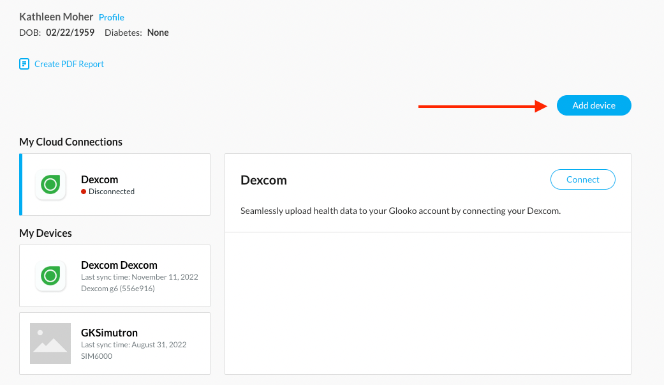Click the My Cloud Connections section header
This screenshot has width=664, height=385.
click(x=70, y=142)
